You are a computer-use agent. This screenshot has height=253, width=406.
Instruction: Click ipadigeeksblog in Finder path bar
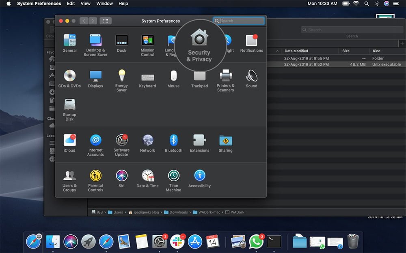[x=144, y=212]
